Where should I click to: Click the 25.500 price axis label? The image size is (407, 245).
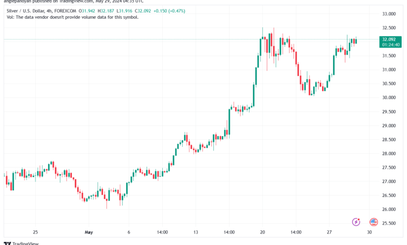tap(389, 223)
